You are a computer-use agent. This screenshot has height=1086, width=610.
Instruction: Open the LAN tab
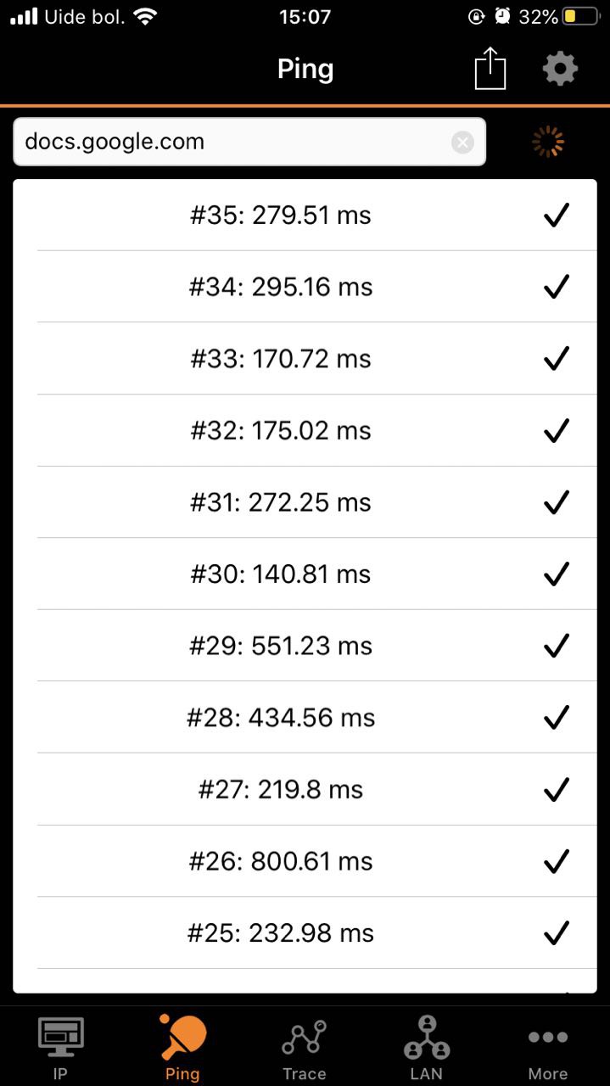[x=426, y=1048]
